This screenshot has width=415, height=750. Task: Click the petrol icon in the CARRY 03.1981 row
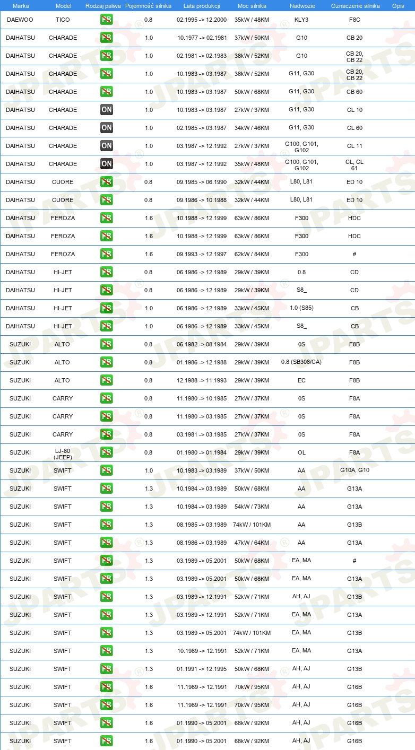(x=106, y=434)
